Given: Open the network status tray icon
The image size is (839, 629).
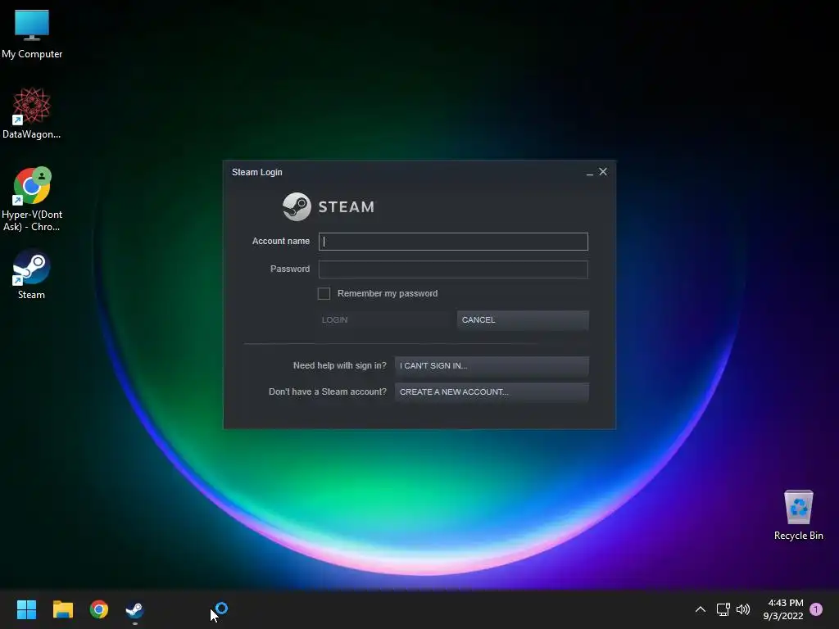Looking at the screenshot, I should click(x=723, y=609).
